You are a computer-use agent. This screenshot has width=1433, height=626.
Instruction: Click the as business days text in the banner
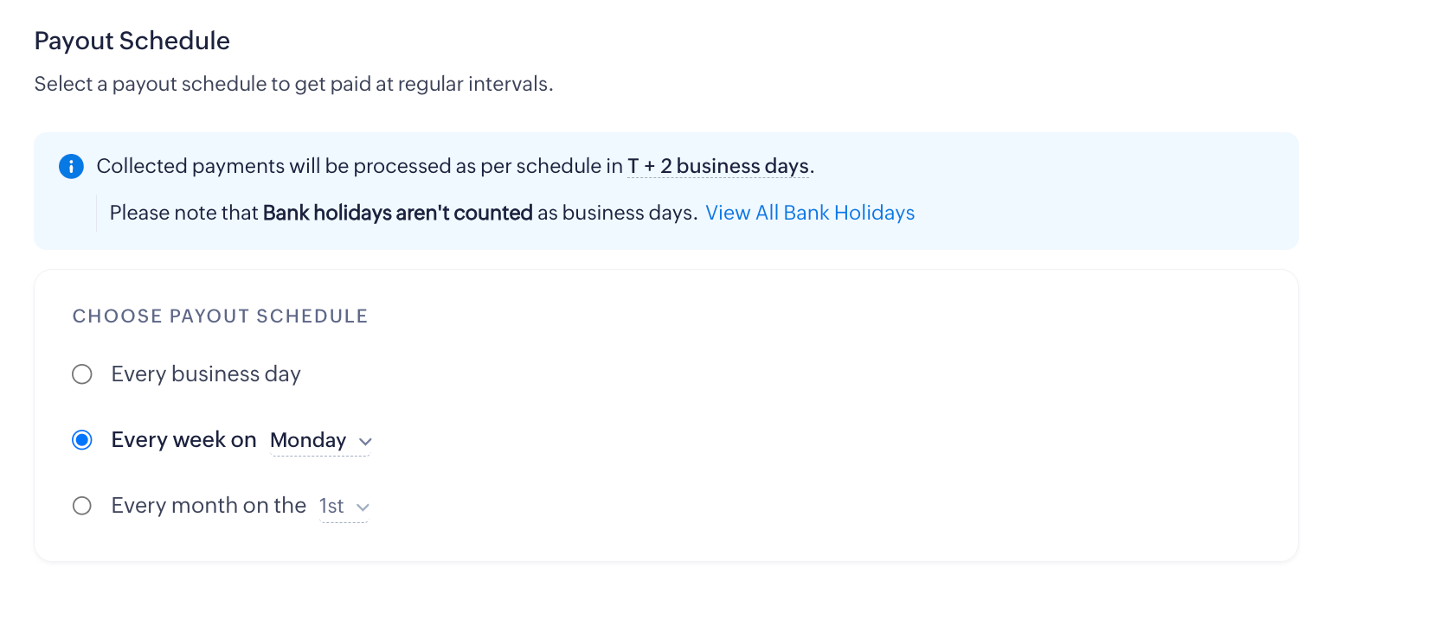tap(617, 213)
